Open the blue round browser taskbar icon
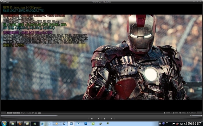The height and width of the screenshot is (126, 203). (64, 124)
